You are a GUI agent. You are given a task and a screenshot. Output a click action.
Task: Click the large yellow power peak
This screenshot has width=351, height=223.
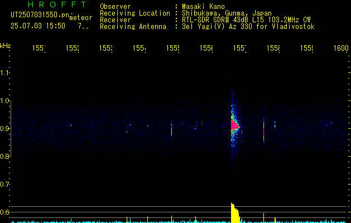tap(235, 212)
